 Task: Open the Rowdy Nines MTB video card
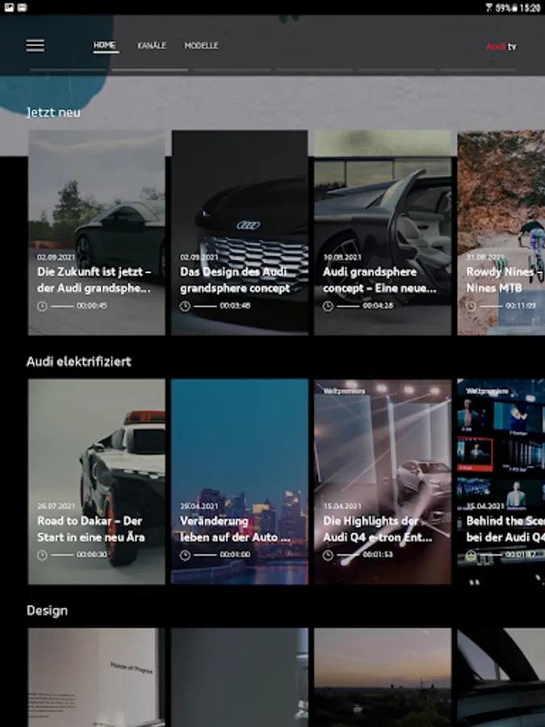[501, 233]
